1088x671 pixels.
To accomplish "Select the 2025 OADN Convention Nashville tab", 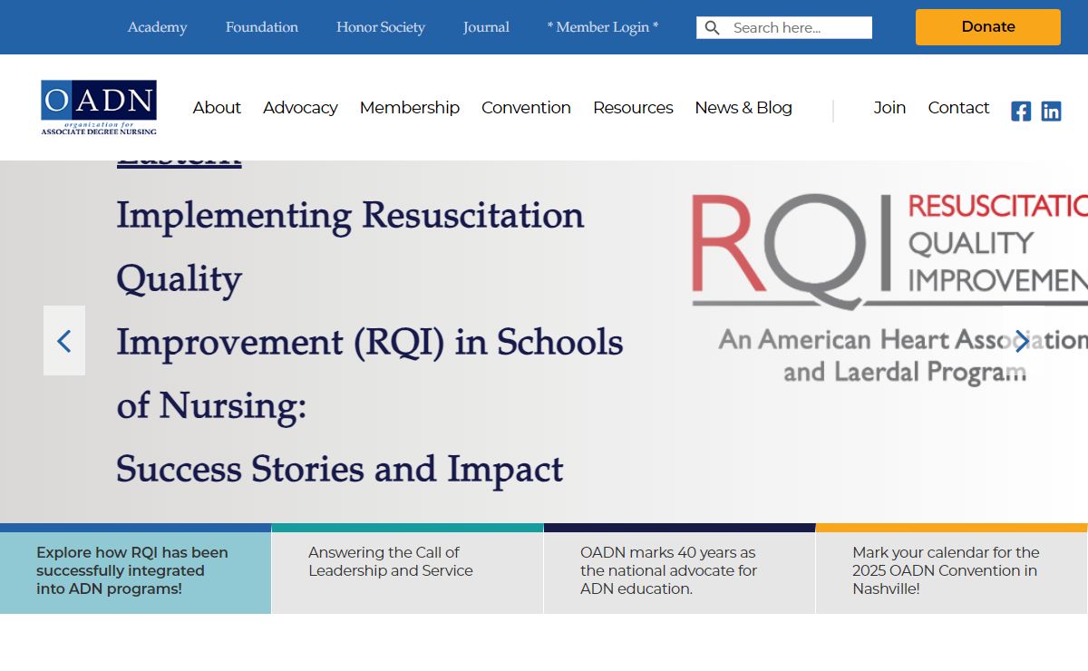I will click(952, 569).
